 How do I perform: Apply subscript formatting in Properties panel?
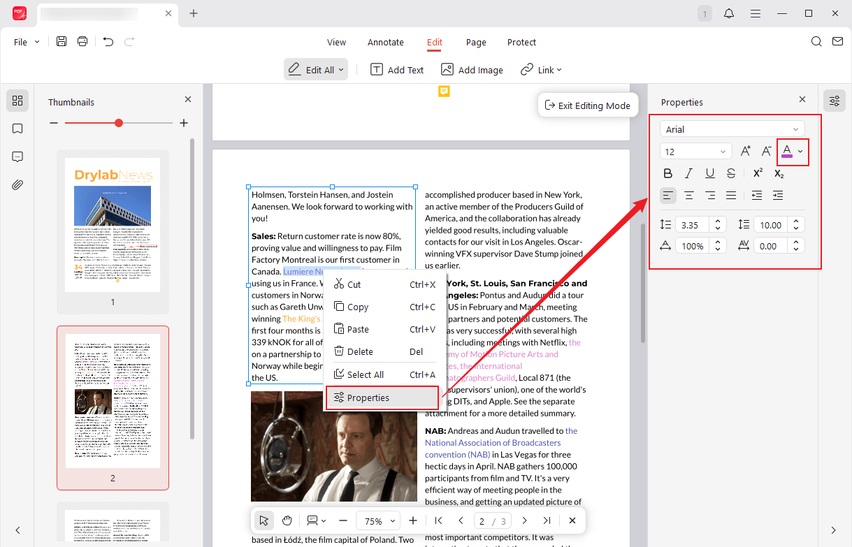[x=778, y=173]
